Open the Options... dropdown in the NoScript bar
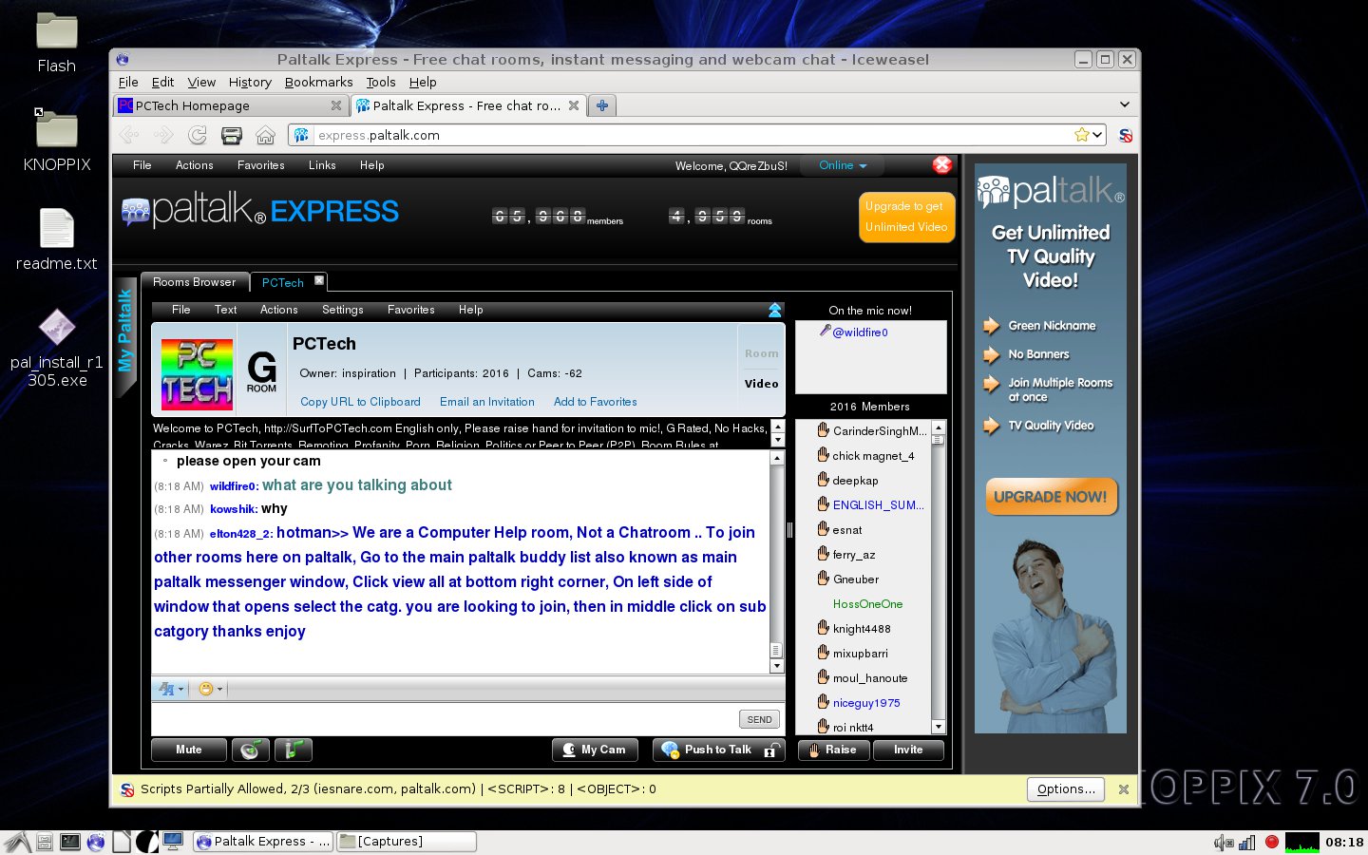This screenshot has height=855, width=1368. (1066, 789)
